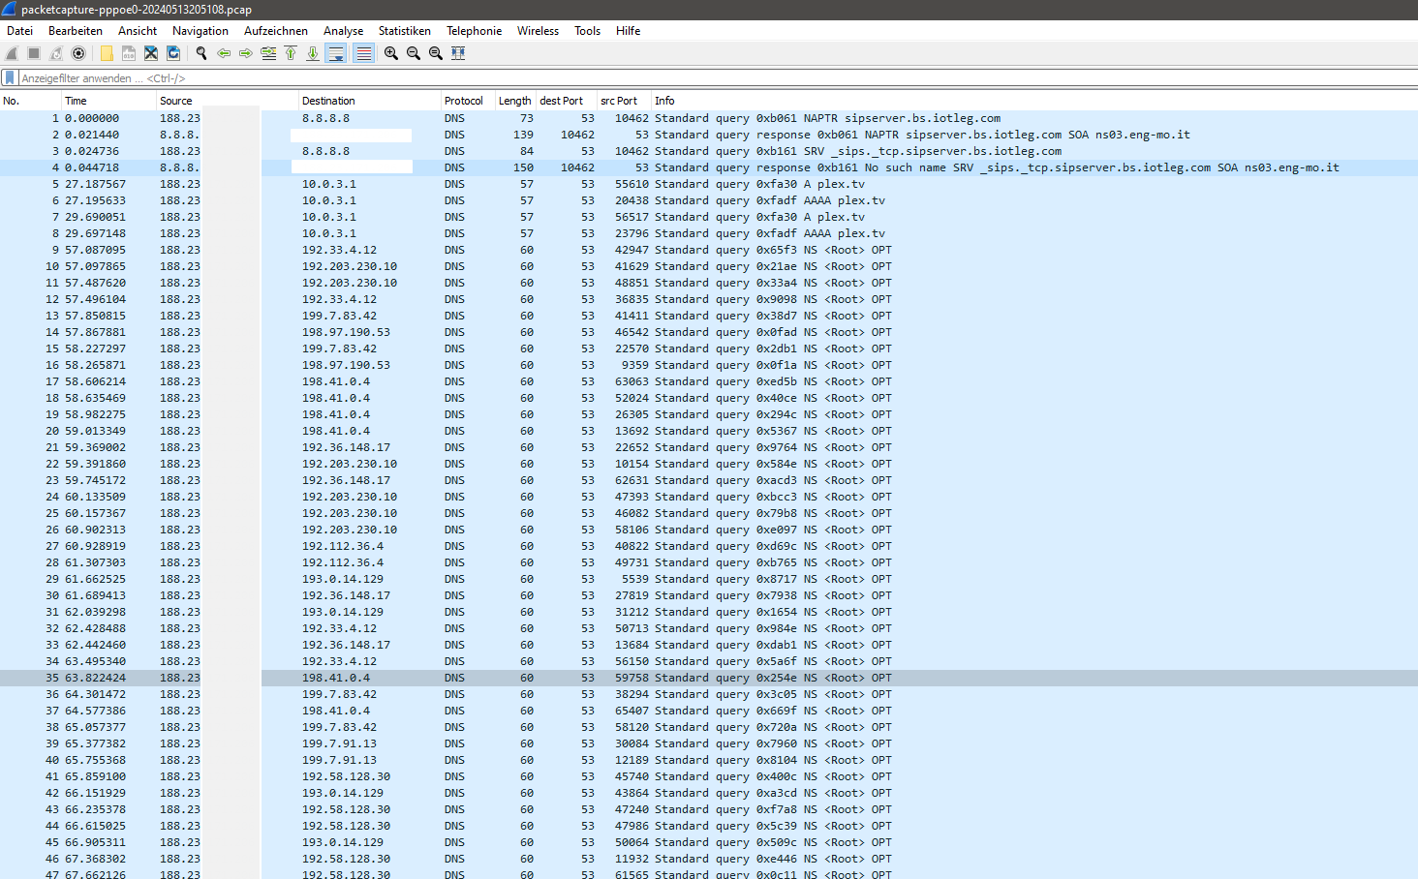Zoom out on the main window text
This screenshot has height=879, width=1418.
point(414,53)
